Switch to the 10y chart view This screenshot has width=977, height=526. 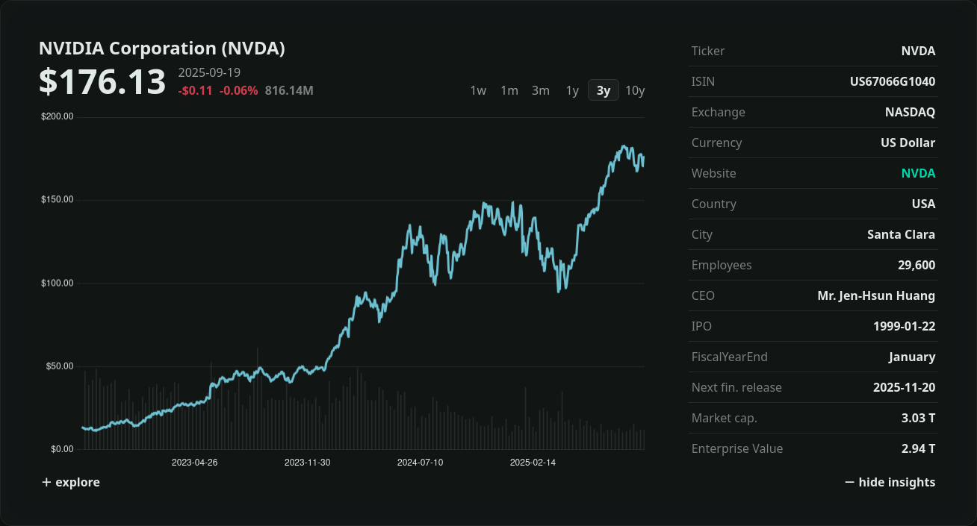[x=635, y=90]
